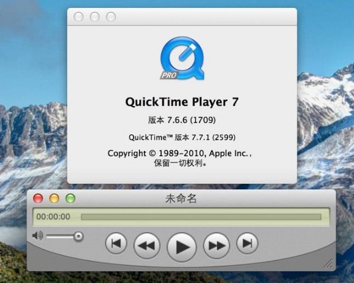Screen dimensions: 354x283
Task: Close the untitled player with the red button
Action: coord(38,198)
